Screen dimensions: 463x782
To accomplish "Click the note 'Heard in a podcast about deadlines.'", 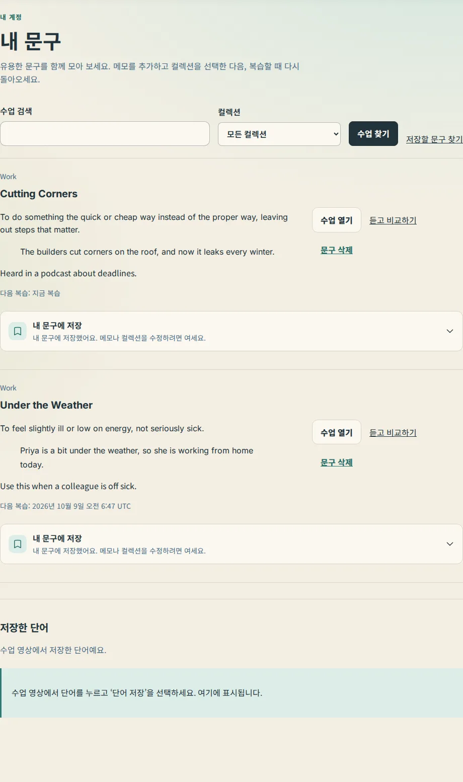I will [x=68, y=273].
